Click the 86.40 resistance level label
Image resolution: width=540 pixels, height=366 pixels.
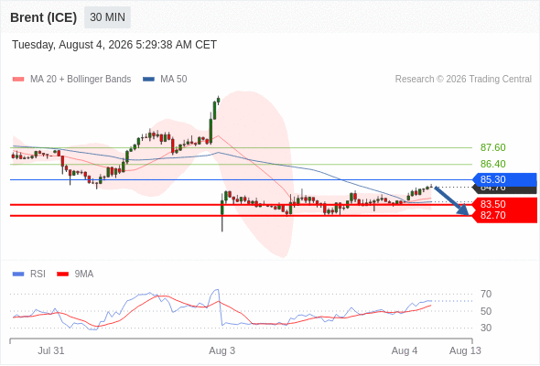tap(492, 164)
